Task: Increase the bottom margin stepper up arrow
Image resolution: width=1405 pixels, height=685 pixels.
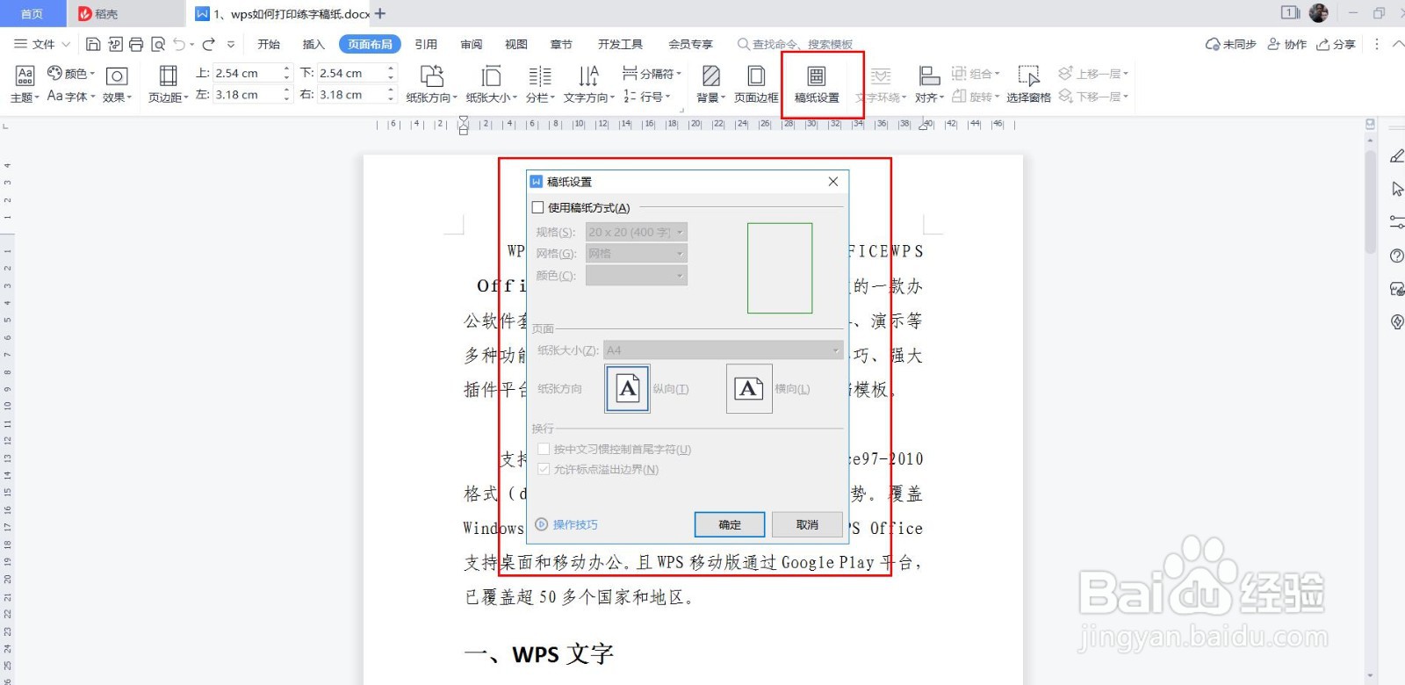Action: (x=391, y=68)
